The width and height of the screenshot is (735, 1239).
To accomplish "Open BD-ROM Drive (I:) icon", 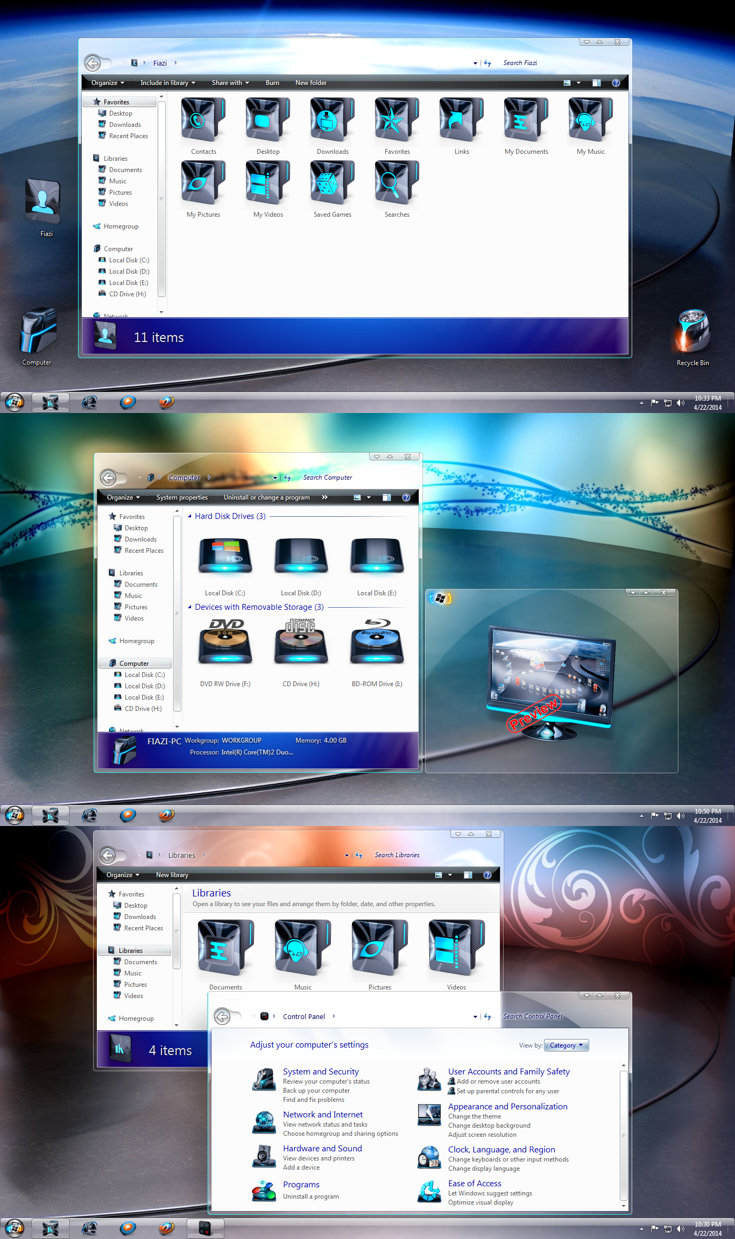I will (377, 642).
